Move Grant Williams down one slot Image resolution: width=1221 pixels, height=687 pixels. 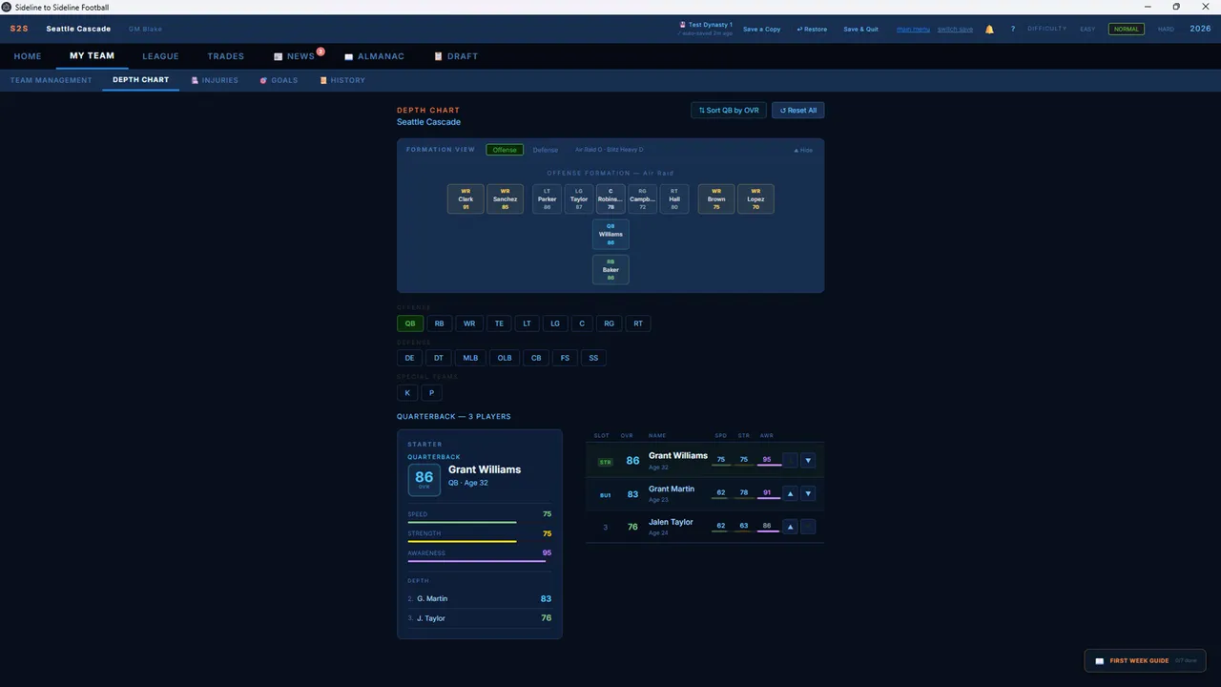pos(808,460)
